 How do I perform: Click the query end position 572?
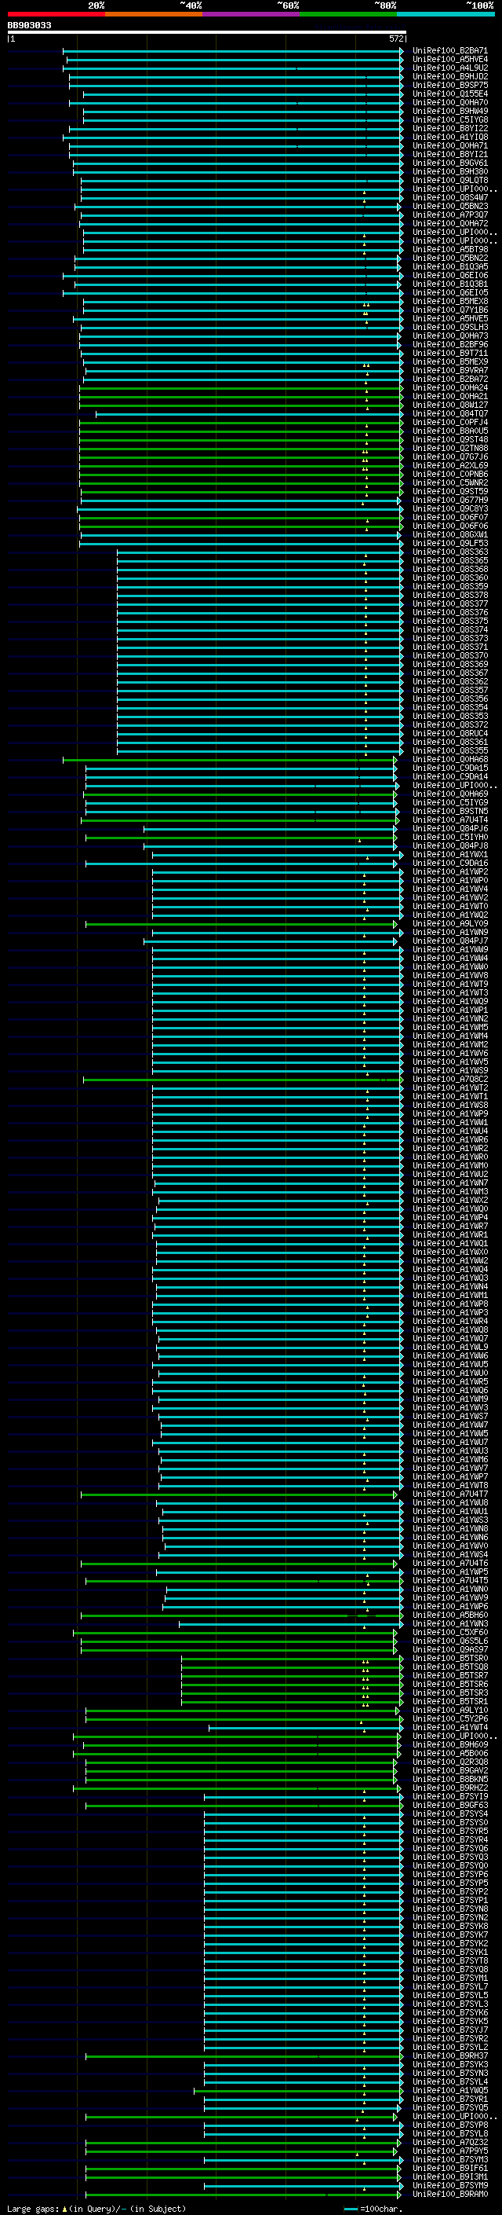396,39
